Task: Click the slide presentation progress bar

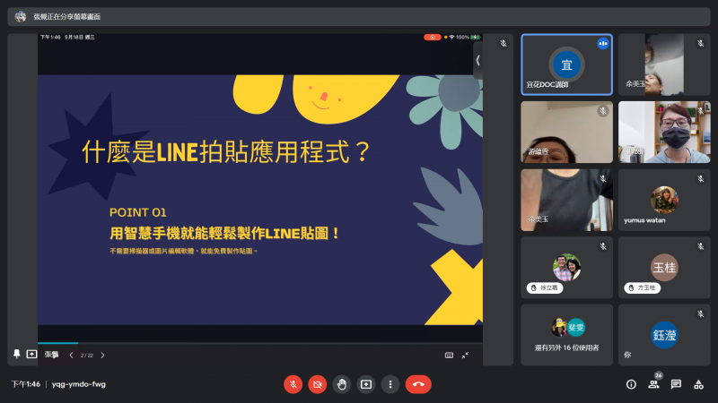Action: pos(260,343)
